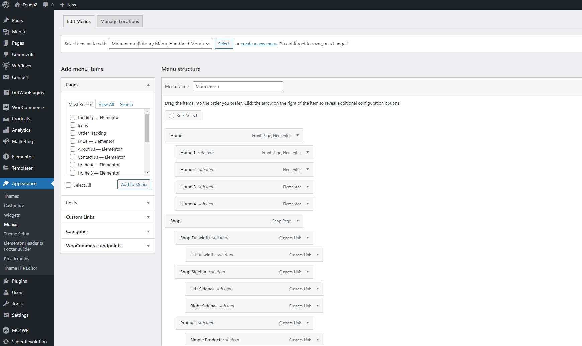Open the comments bubble icon in admin bar
The height and width of the screenshot is (346, 582).
point(46,5)
